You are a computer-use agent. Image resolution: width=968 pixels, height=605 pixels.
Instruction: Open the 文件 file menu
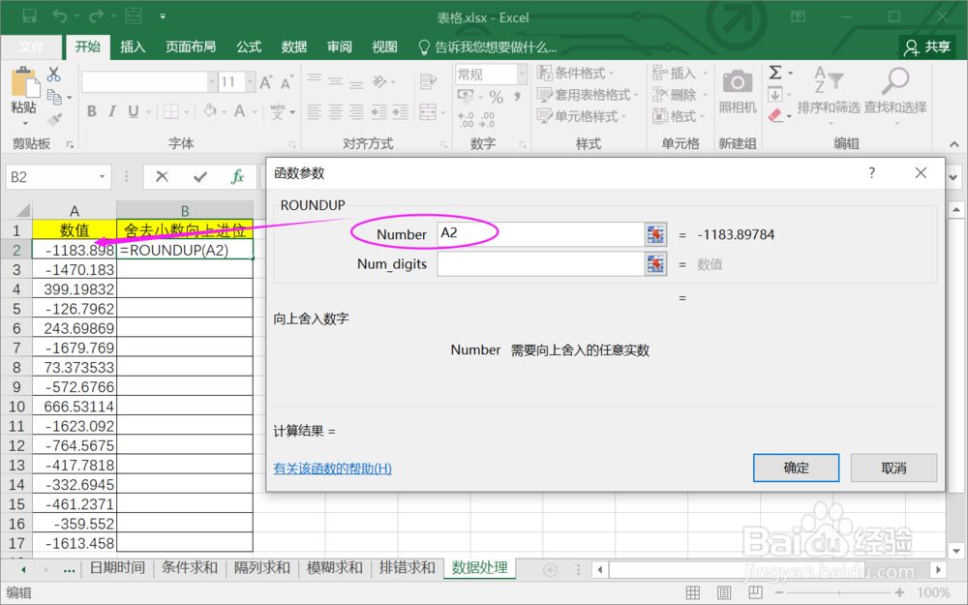tap(32, 46)
